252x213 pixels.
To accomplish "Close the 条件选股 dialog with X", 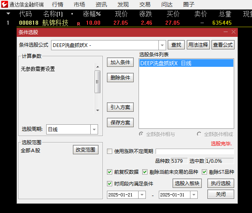I will coord(233,32).
